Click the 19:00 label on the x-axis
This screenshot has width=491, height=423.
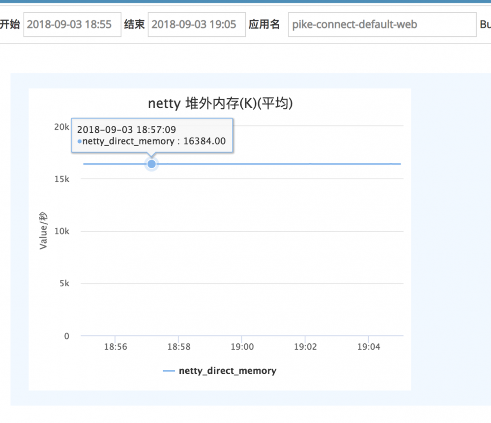pyautogui.click(x=242, y=347)
